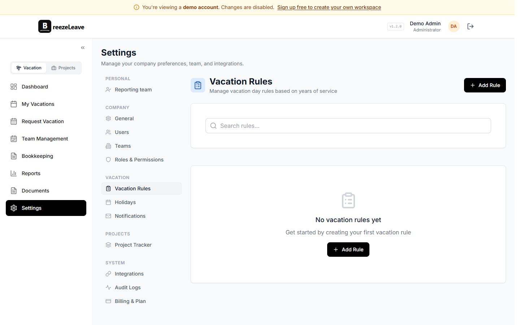
Task: Switch to the Vacation tab
Action: (x=29, y=68)
